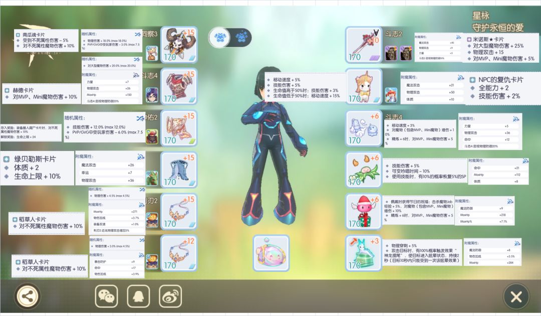Select the +15 necklace accessory slot
Screen dimensions: 541x316
(x=179, y=212)
